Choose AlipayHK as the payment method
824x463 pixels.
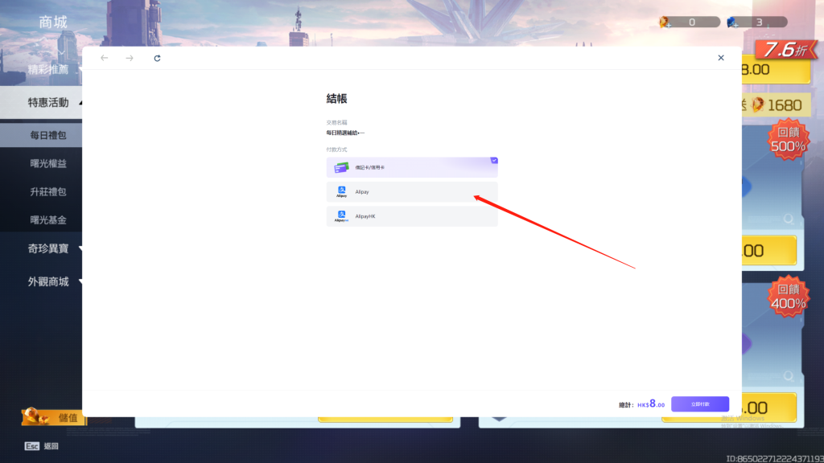click(412, 216)
